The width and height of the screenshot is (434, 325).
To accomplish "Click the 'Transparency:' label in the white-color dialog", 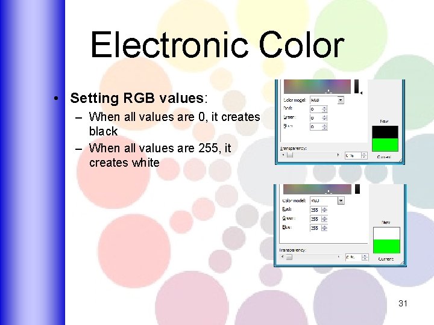I will (292, 250).
